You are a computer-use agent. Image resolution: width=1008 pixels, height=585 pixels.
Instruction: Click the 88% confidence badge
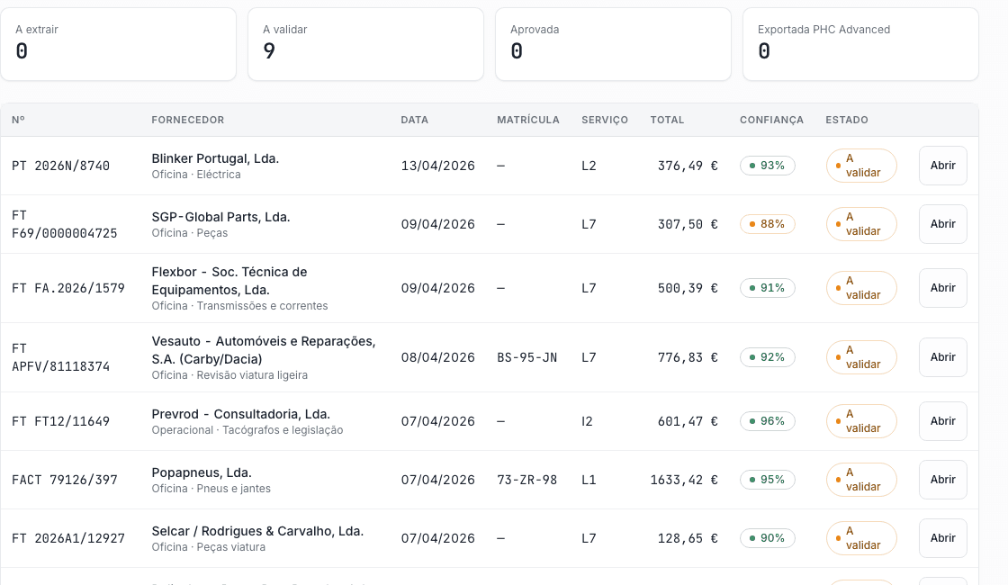(768, 224)
